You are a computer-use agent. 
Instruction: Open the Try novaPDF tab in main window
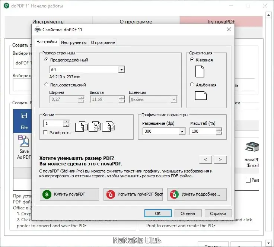(x=221, y=22)
